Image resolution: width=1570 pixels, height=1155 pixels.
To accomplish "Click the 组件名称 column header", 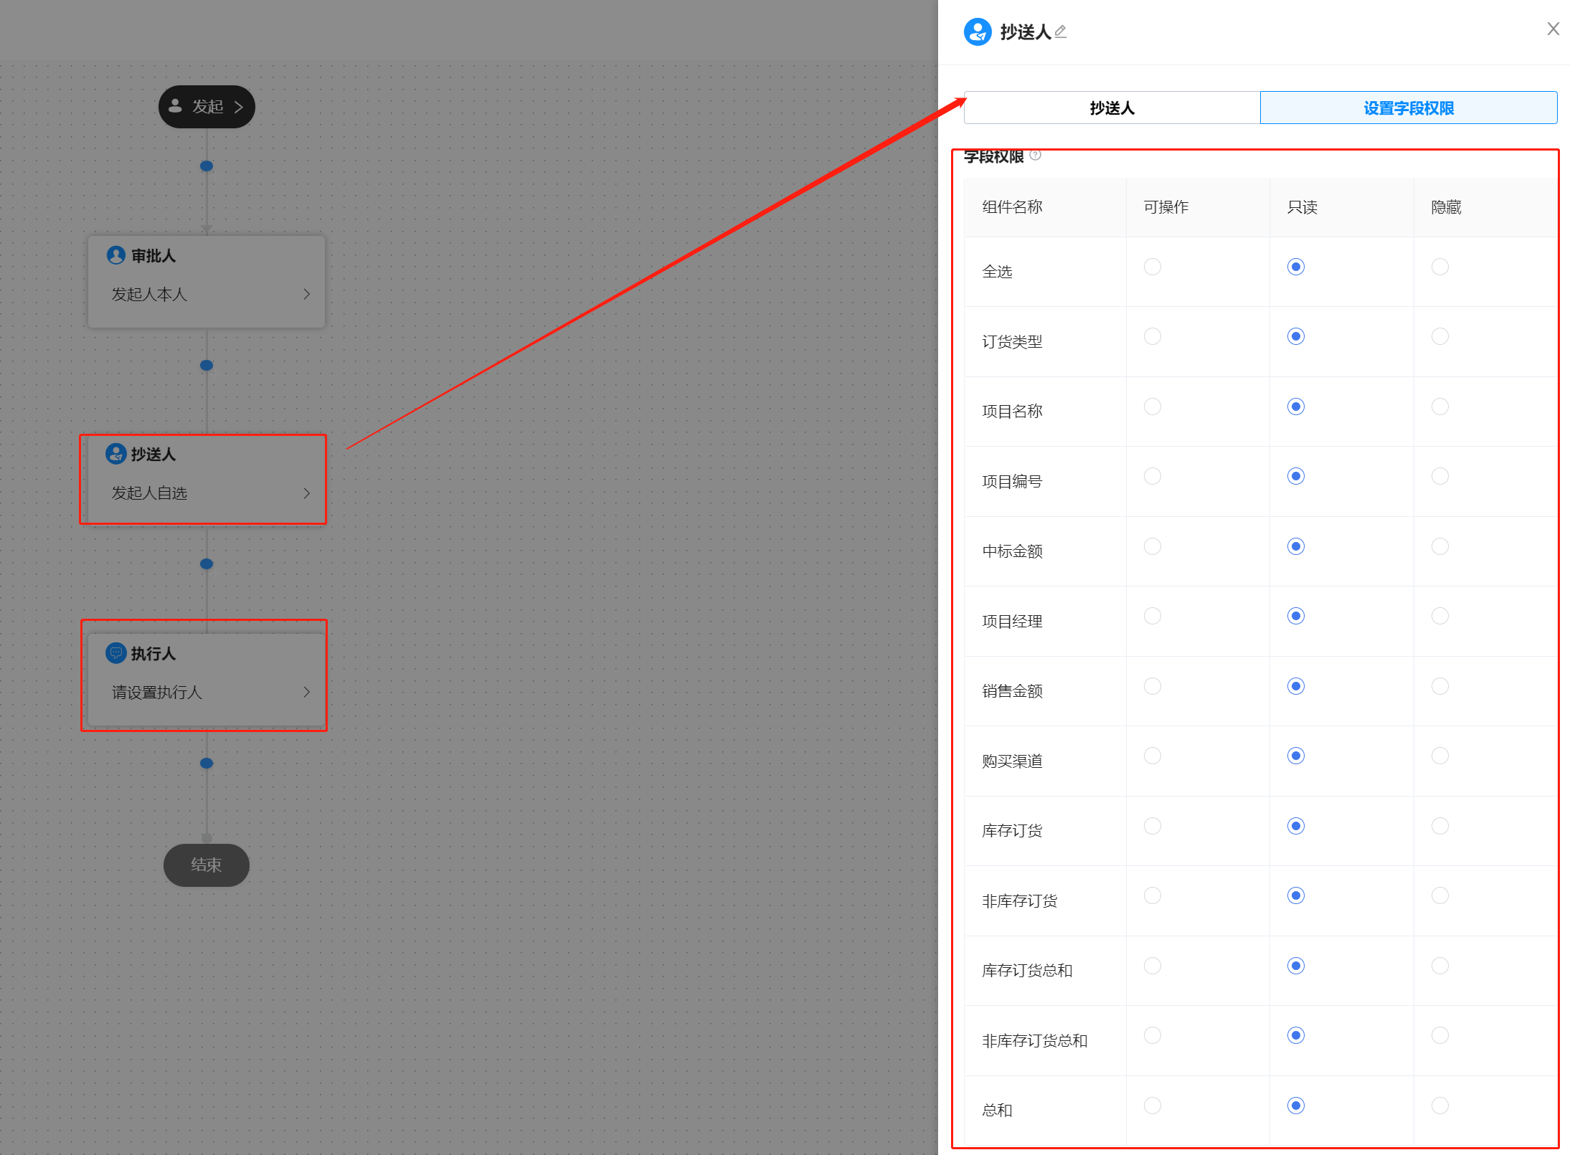I will pos(1012,207).
